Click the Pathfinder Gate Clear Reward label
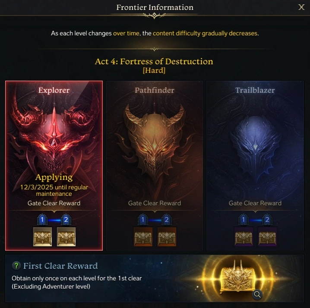Image resolution: width=310 pixels, height=308 pixels. (x=155, y=203)
